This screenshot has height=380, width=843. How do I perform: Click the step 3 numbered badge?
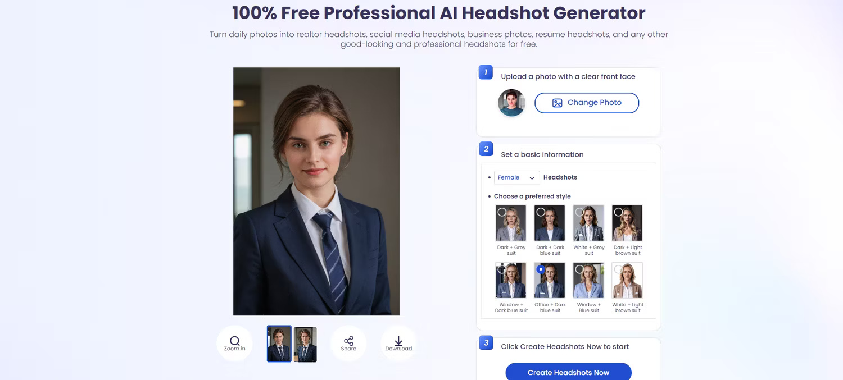pos(485,342)
